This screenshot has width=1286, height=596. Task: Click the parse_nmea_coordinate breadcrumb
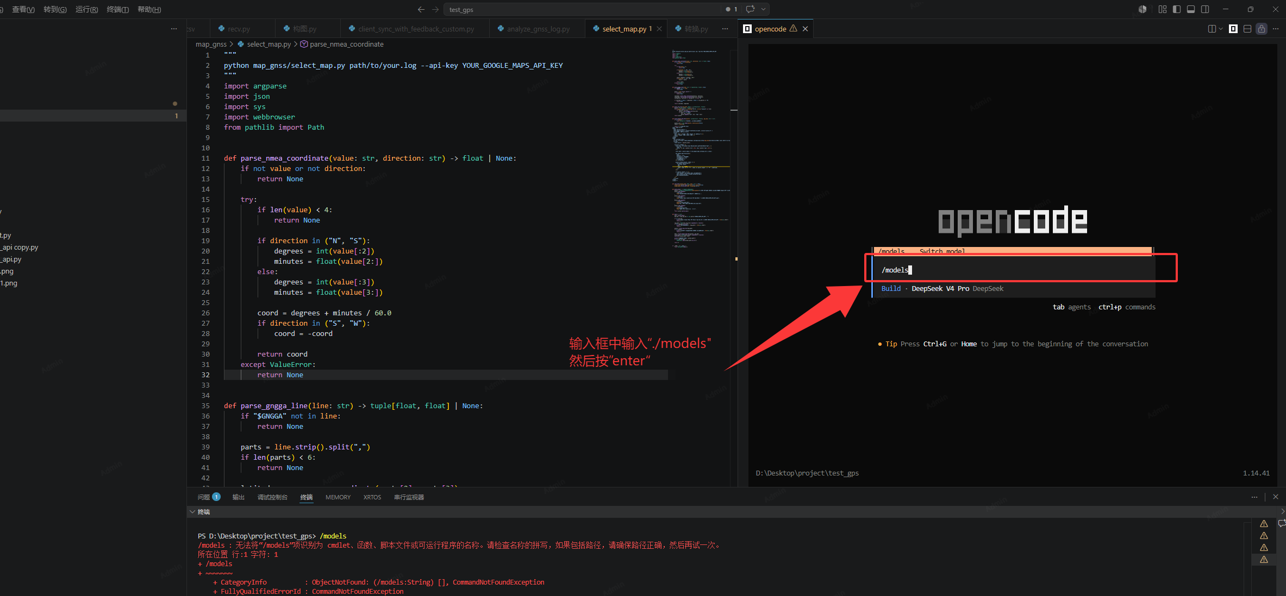[x=342, y=44]
